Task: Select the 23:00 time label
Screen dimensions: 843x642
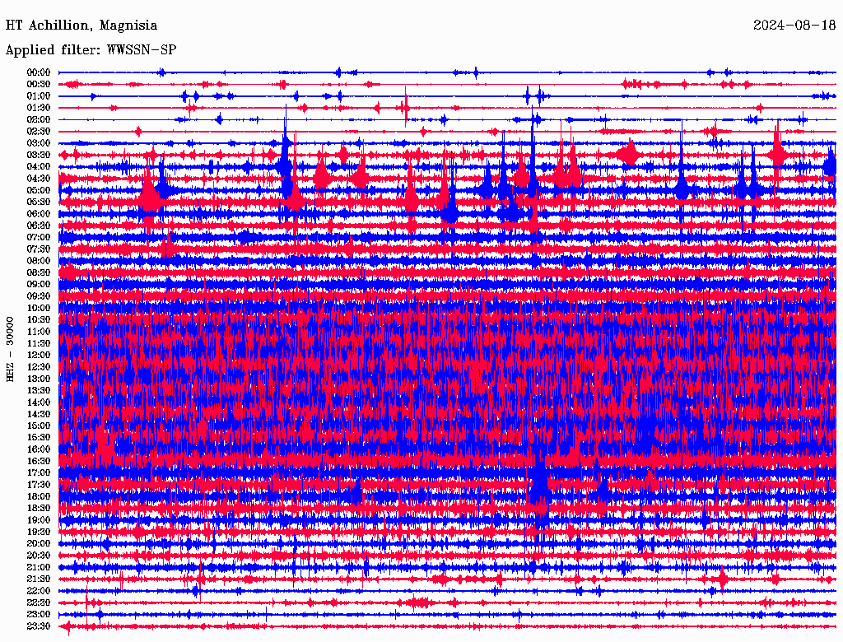Action: [38, 615]
